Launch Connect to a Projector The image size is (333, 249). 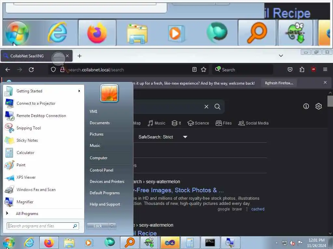[43, 103]
